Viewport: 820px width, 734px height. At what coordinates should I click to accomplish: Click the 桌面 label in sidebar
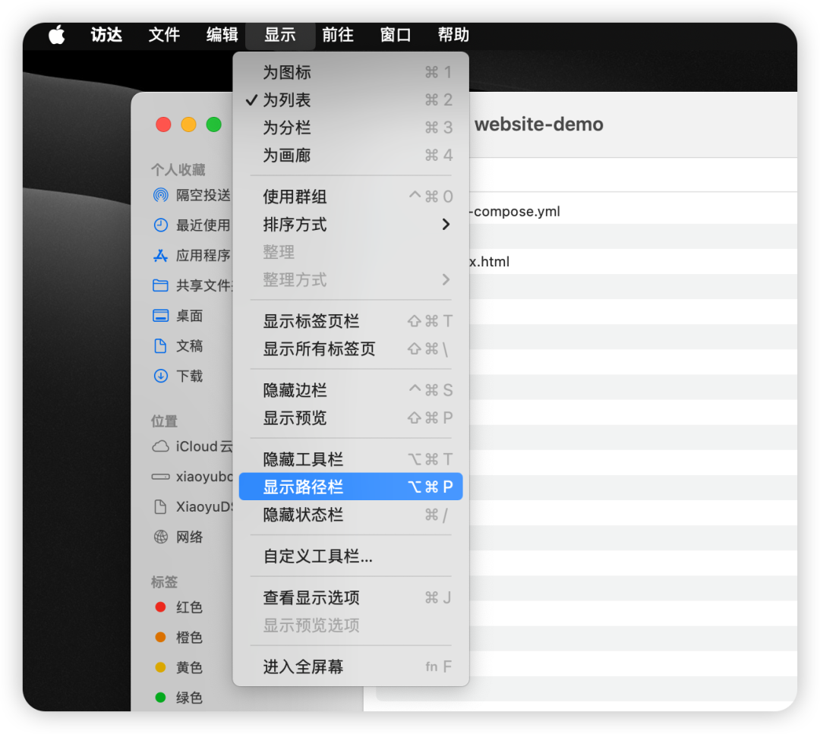point(189,316)
